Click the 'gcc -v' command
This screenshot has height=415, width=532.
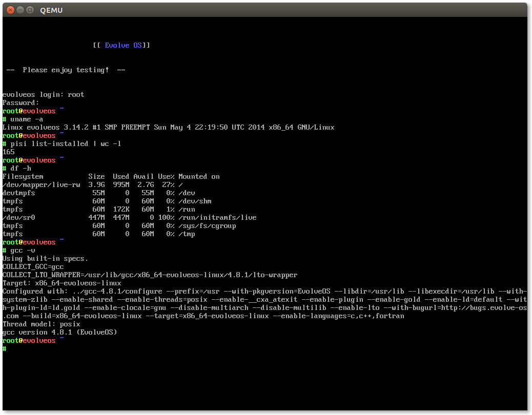23,251
